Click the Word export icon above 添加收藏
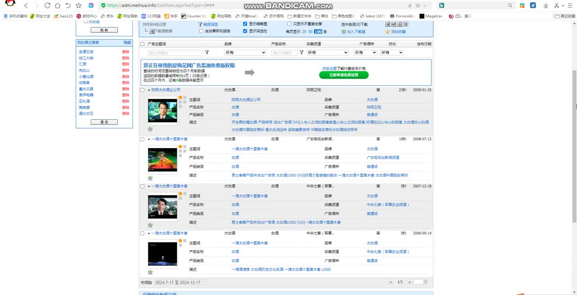Viewport: 577px width, 295px height. tap(394, 24)
